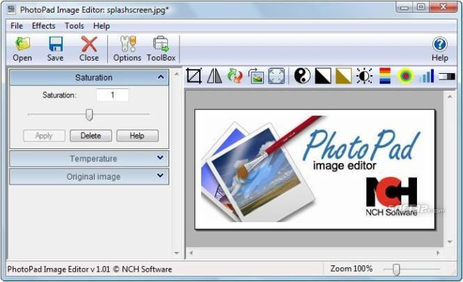
Task: Click the Resize expand arrows icon
Action: tap(276, 76)
